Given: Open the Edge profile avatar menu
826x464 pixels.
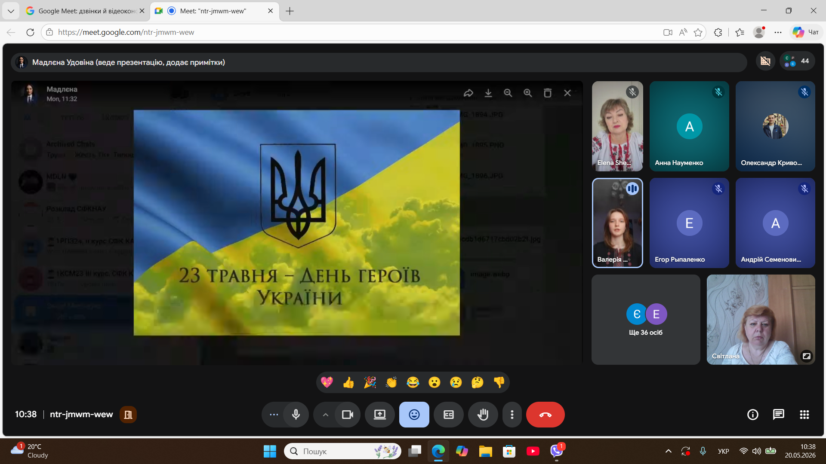Looking at the screenshot, I should (759, 32).
